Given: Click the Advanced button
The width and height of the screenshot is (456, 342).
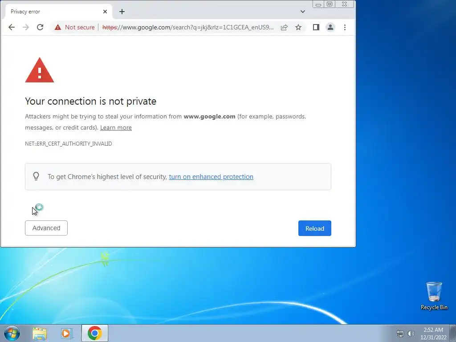Looking at the screenshot, I should coord(46,228).
